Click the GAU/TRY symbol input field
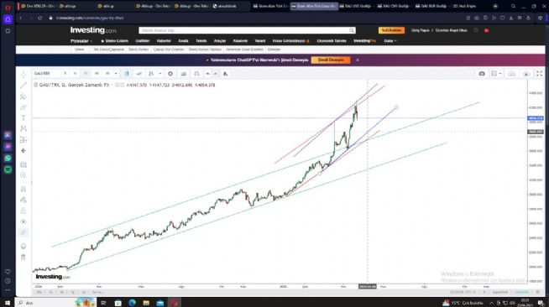549x307 pixels. pos(46,74)
